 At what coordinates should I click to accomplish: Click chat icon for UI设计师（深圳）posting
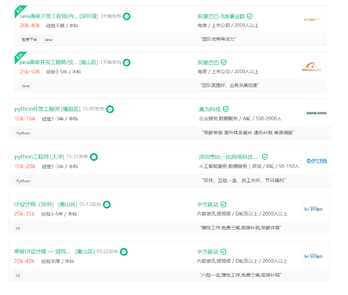107,204
